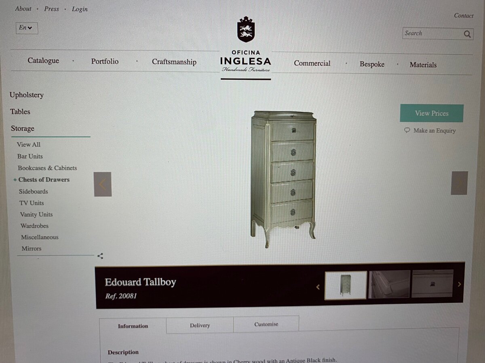The image size is (485, 363).
Task: Expand the Upholstery category
Action: point(27,95)
